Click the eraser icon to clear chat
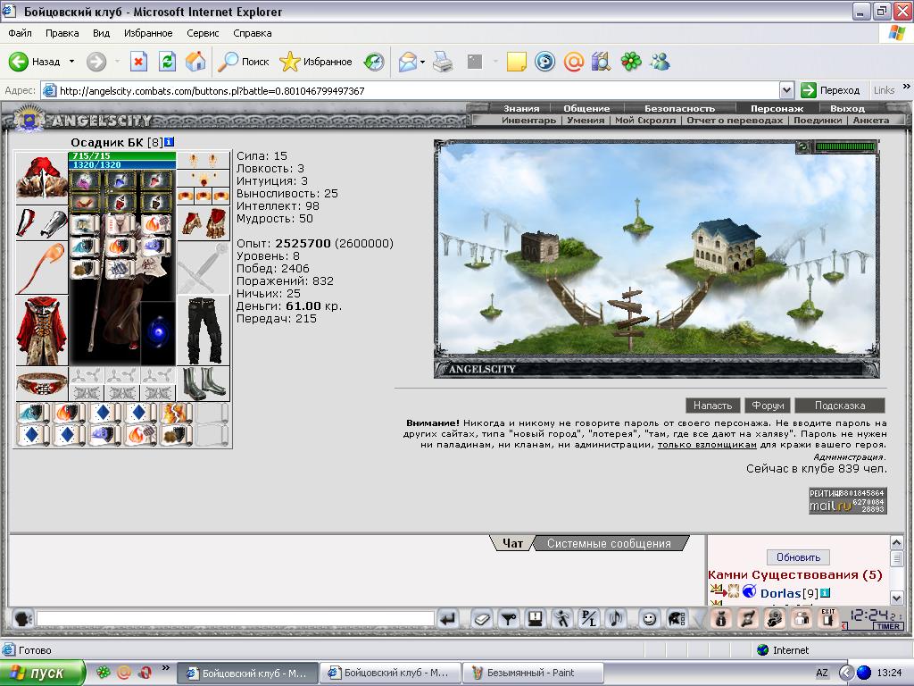Screen dimensions: 914x686 [481, 618]
